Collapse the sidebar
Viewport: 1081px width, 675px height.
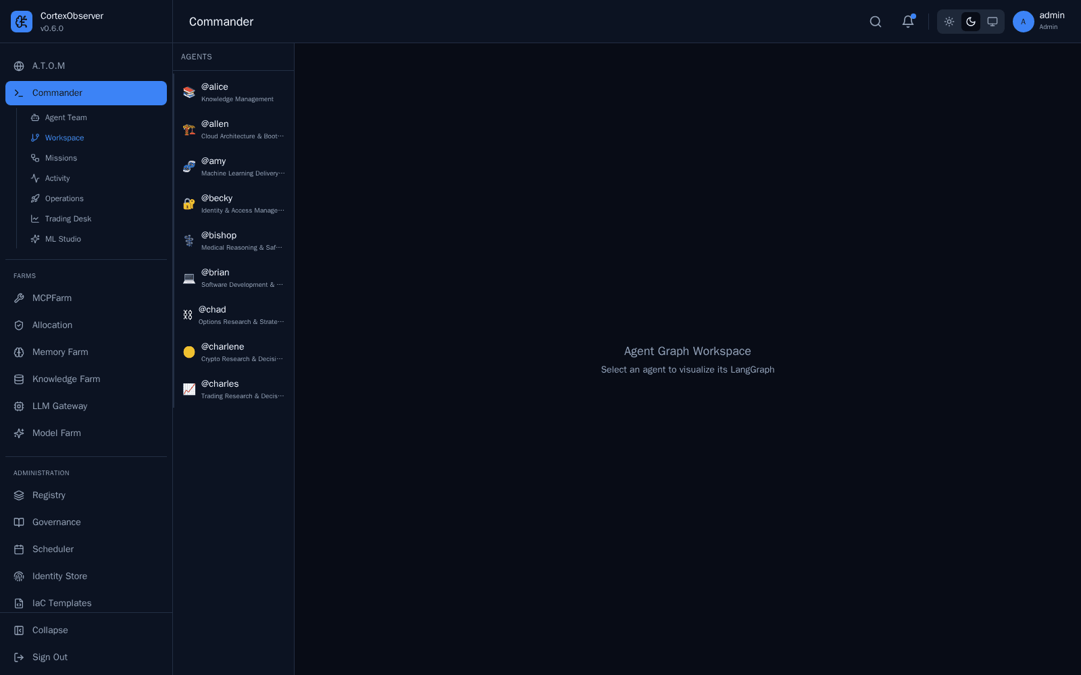[86, 630]
